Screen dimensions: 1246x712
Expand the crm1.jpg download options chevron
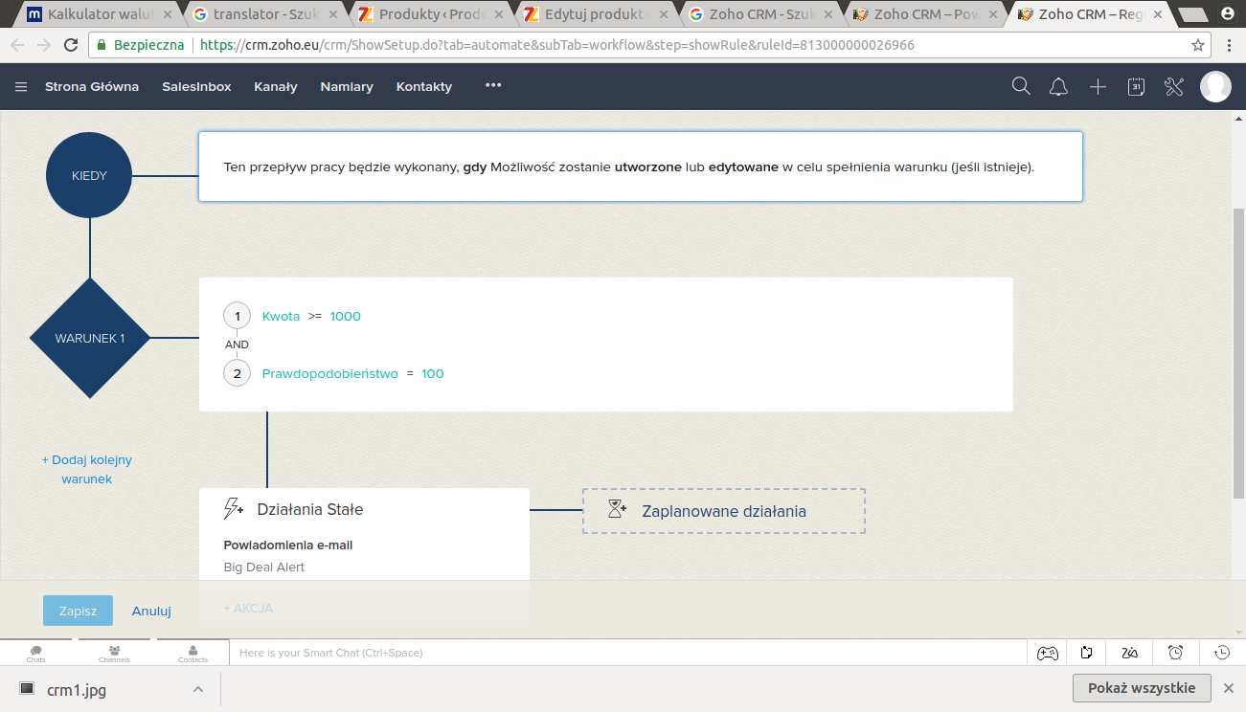(197, 689)
